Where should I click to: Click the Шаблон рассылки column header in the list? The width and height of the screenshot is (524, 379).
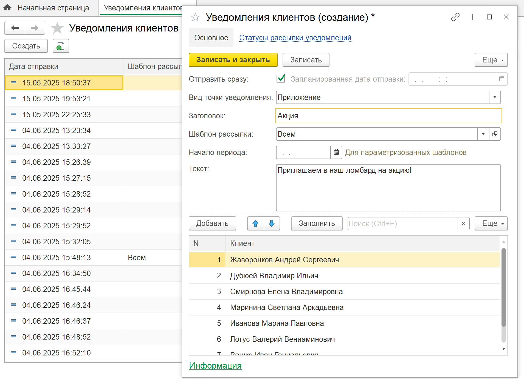[153, 67]
